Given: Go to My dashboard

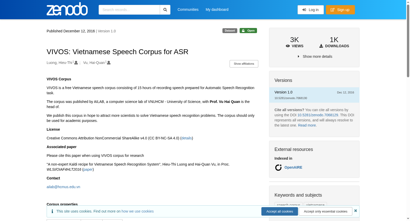Looking at the screenshot, I should [217, 9].
